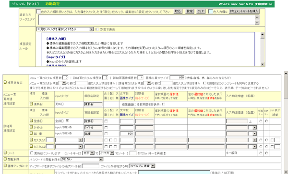
Task: Click the cyan ドキュメントルート input field
Action: 174,173
